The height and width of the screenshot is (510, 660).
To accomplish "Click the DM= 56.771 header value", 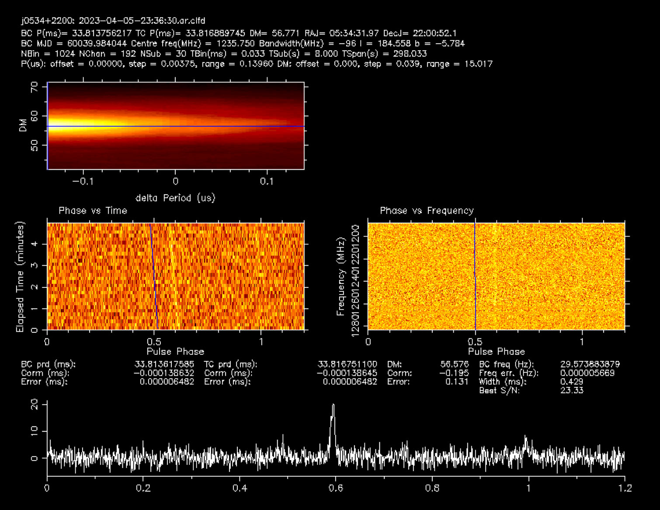I will pyautogui.click(x=275, y=33).
